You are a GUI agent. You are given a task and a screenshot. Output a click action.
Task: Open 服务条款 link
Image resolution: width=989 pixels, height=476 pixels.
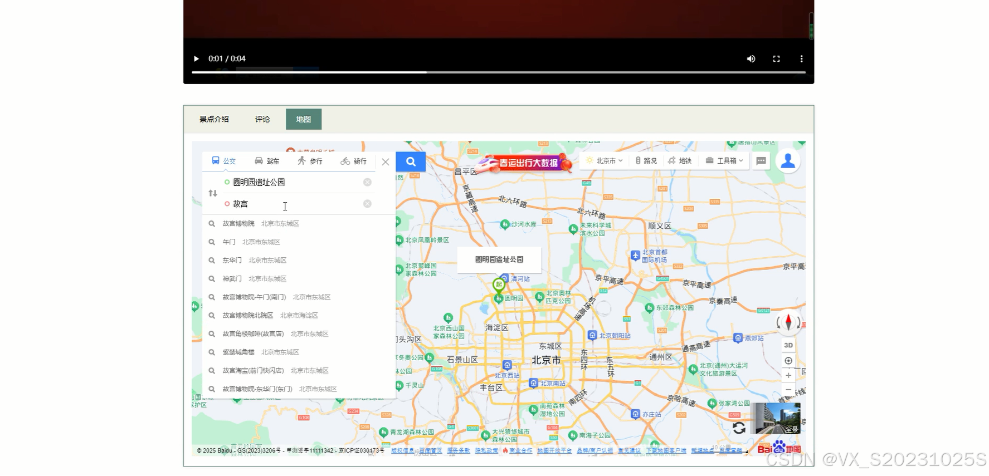tap(459, 450)
